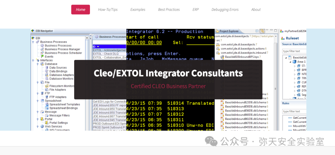Screen dimensions: 335x155
Task: Collapse the File tree node
Action: 38,82
